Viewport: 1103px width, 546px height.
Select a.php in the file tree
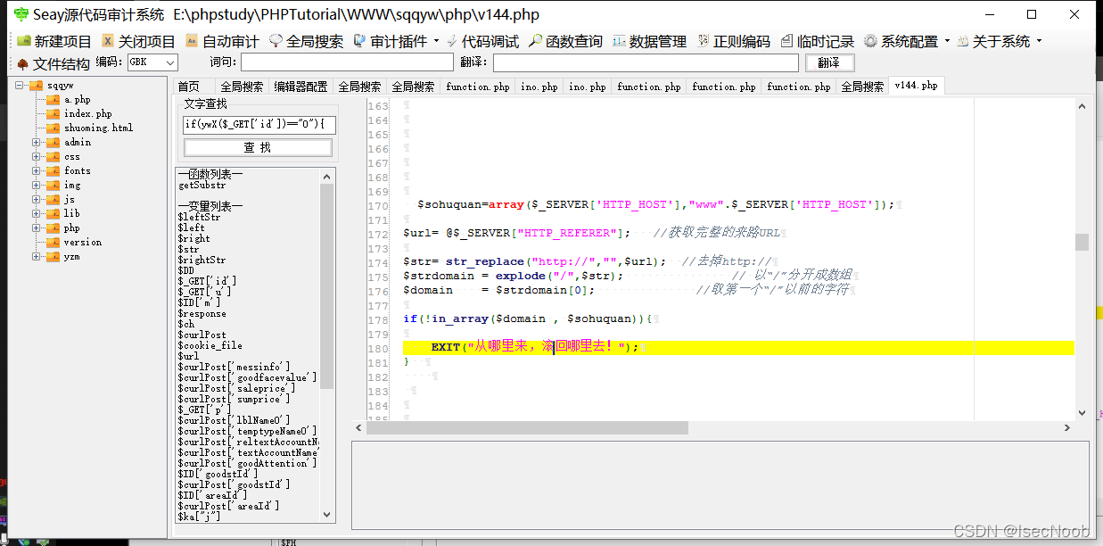point(77,100)
